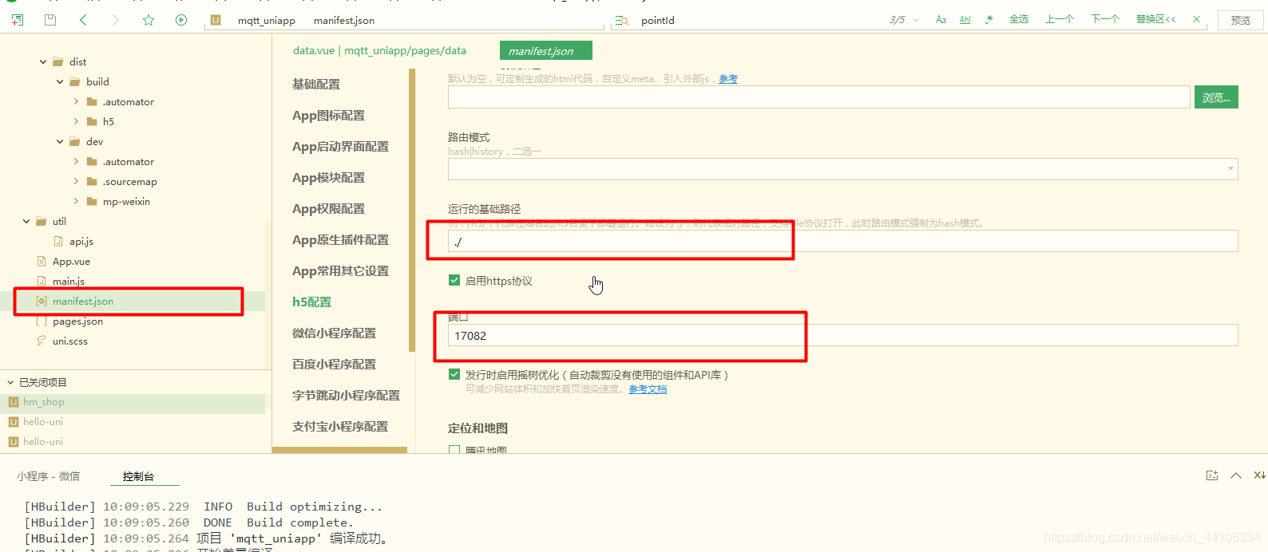
Task: Click the settings list vertical scrollbar
Action: tap(412, 210)
